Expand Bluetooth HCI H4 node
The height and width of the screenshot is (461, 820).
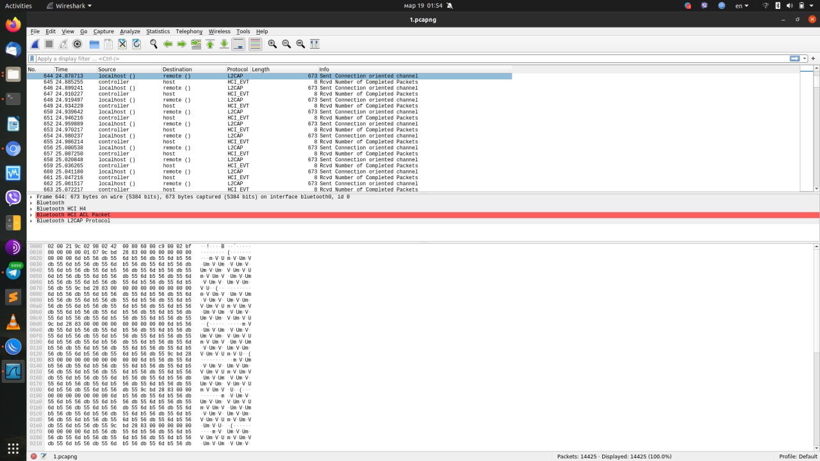tap(31, 209)
